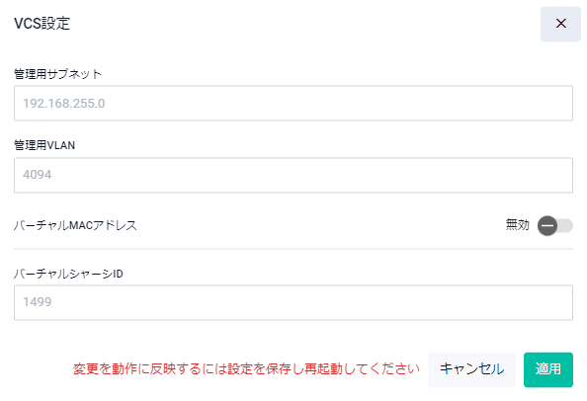Click the バーチャルMACアドレス label text

click(75, 225)
